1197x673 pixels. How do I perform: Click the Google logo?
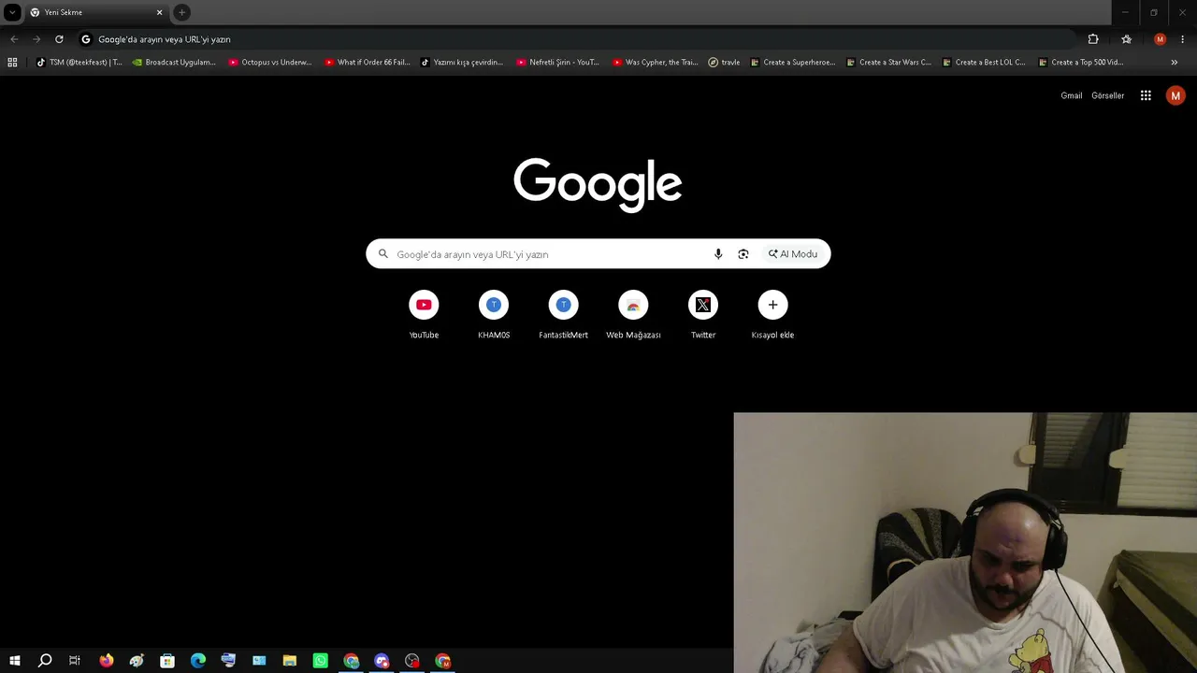click(x=598, y=184)
